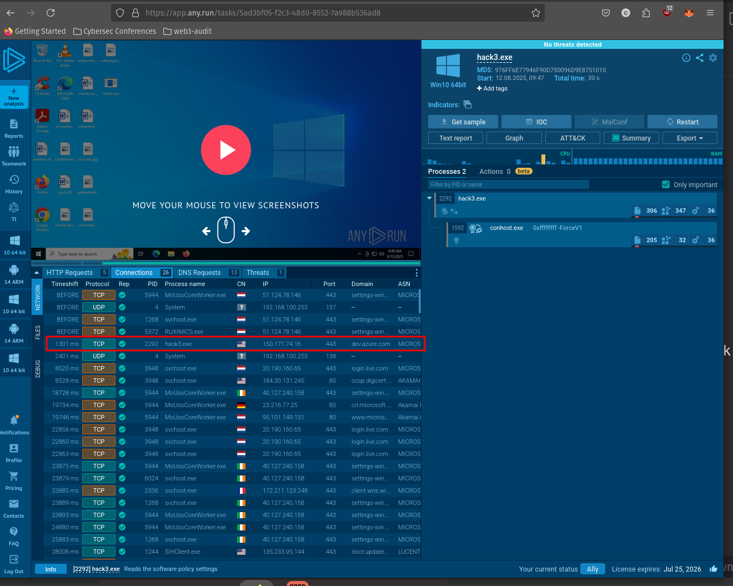Open the MetaMask fox extension

(689, 13)
